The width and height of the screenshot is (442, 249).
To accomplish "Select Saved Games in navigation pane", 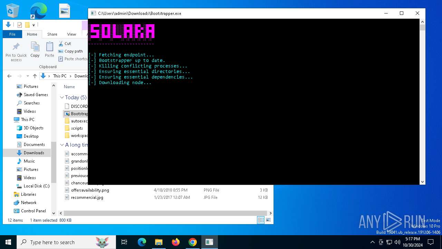I will coord(32,95).
